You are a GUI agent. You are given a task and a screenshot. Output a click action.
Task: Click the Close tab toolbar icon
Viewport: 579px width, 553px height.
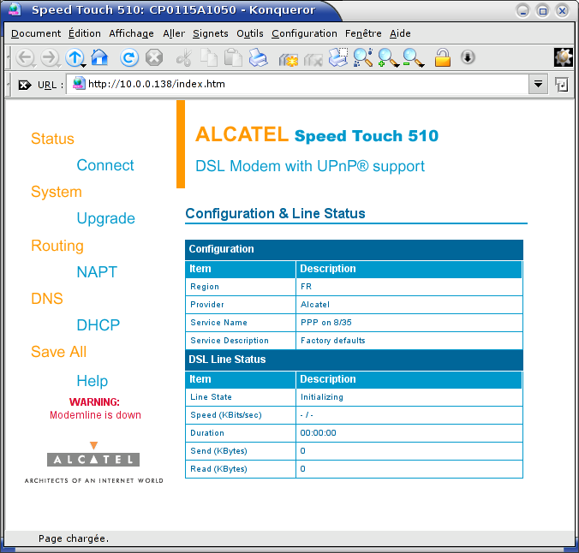coord(313,59)
